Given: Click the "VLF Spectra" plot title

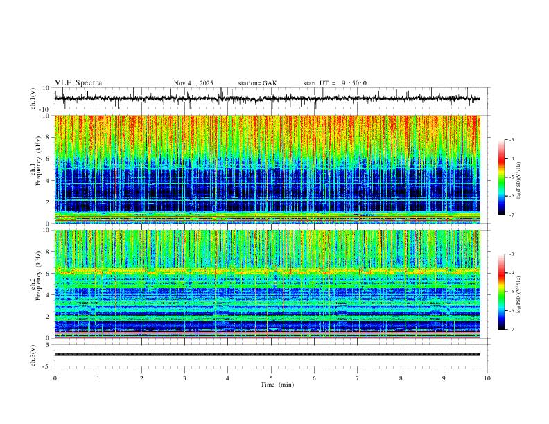Looking at the screenshot, I should click(x=78, y=83).
